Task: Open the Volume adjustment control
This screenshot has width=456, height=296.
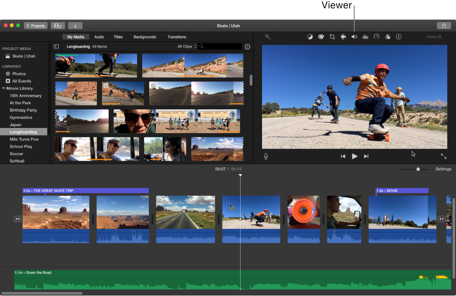Action: [x=354, y=37]
